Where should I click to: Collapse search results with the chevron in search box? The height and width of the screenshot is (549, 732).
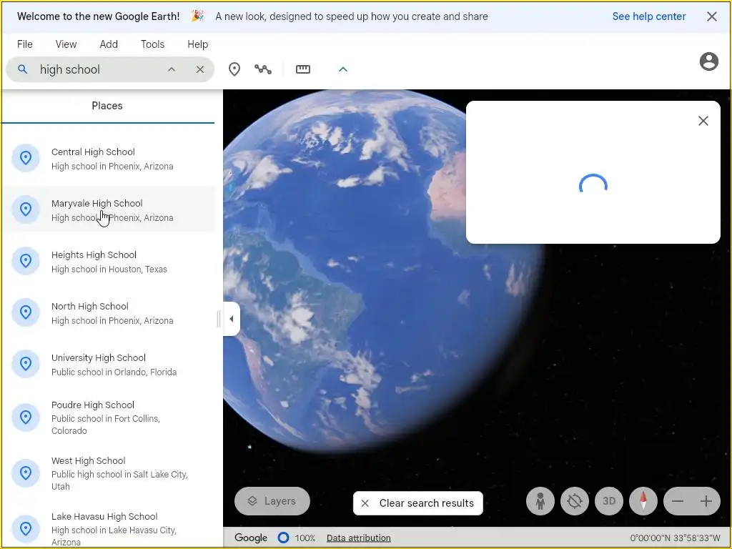(x=172, y=69)
